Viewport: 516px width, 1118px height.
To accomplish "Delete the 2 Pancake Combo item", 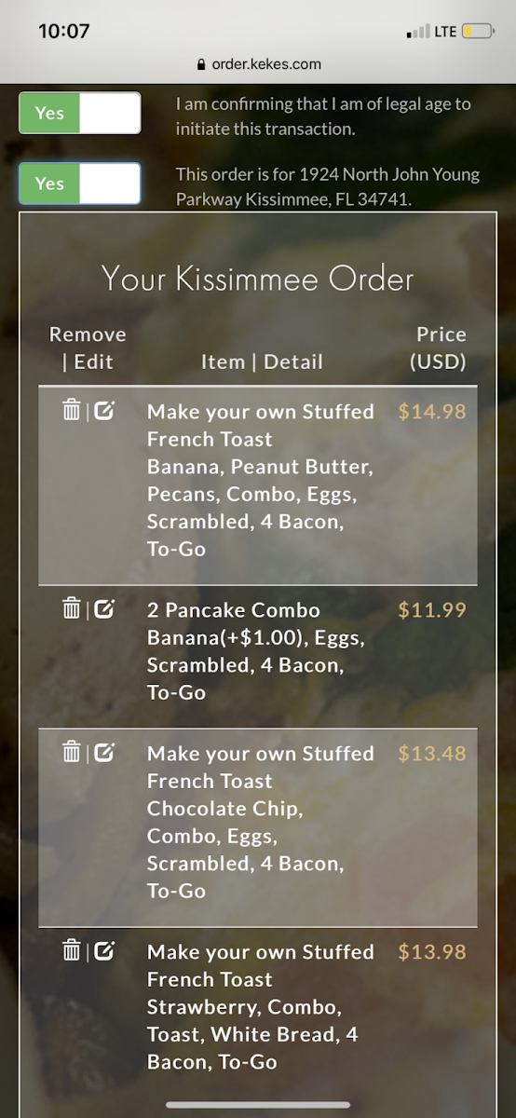I will [71, 608].
